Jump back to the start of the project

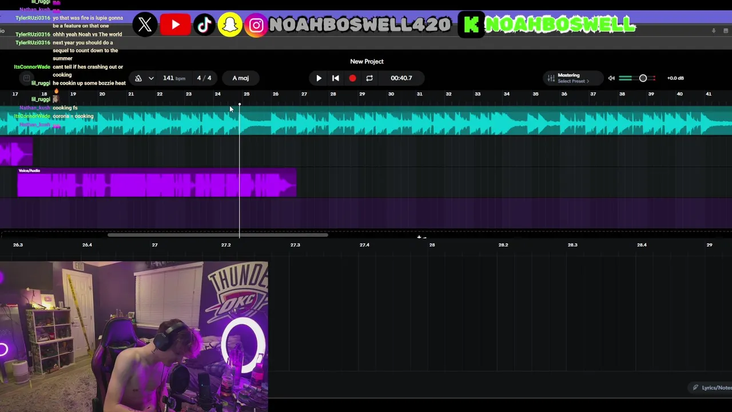coord(336,78)
